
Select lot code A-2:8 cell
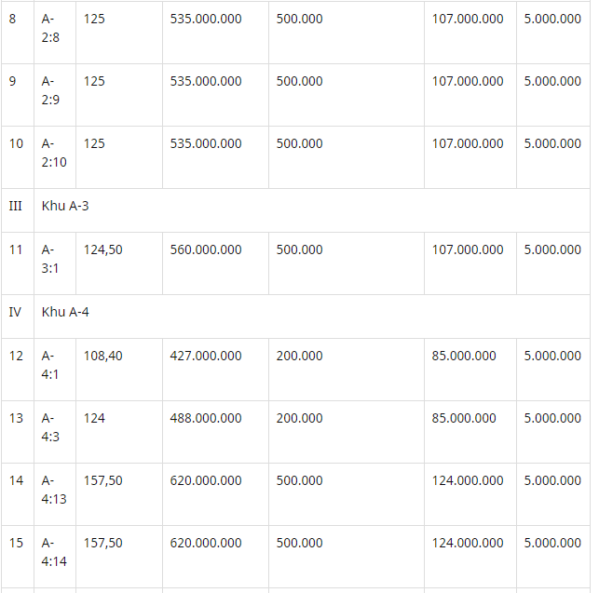click(x=55, y=33)
